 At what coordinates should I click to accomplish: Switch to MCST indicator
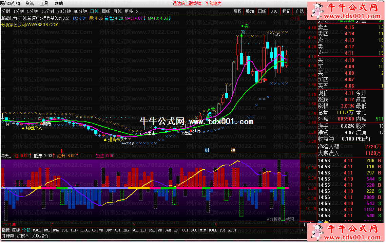tap(232, 230)
